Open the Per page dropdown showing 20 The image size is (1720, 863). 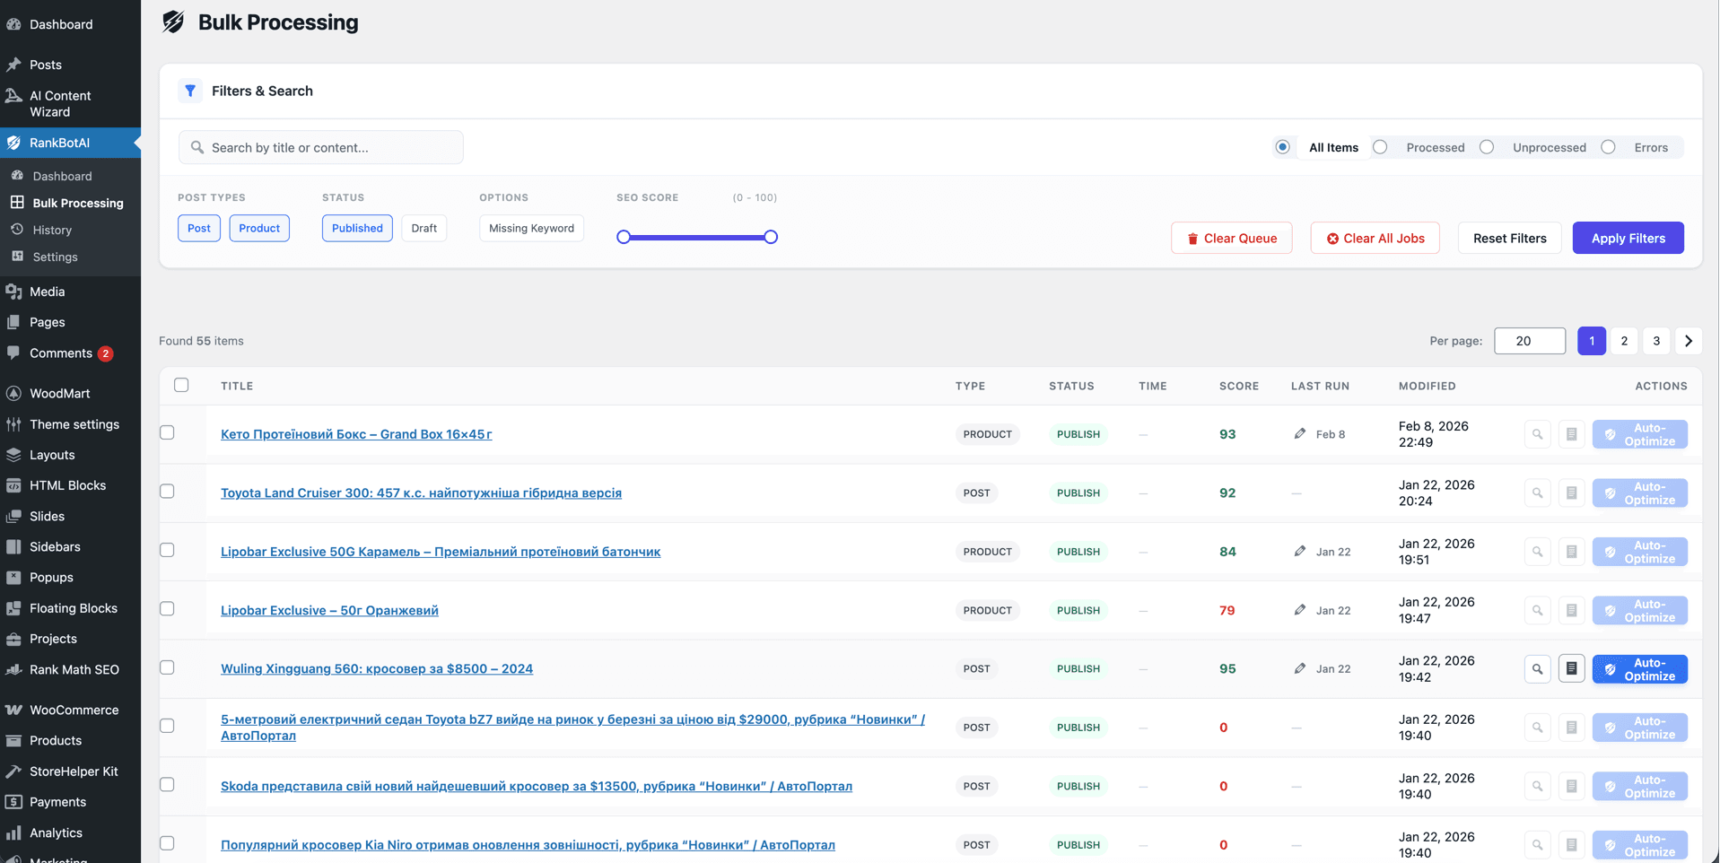pos(1530,341)
